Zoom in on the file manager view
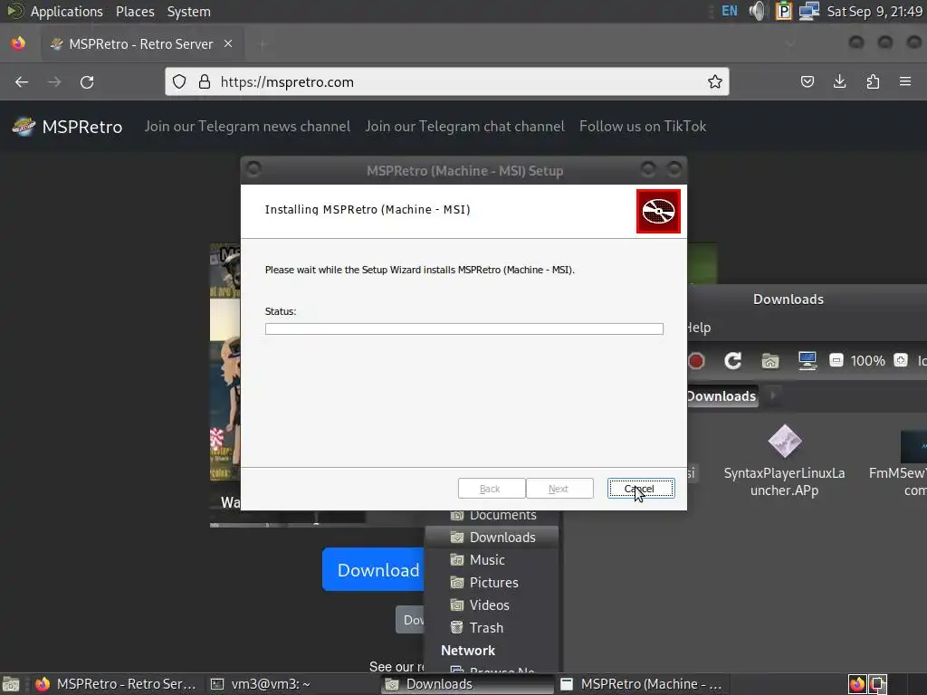The image size is (927, 695). pyautogui.click(x=901, y=360)
